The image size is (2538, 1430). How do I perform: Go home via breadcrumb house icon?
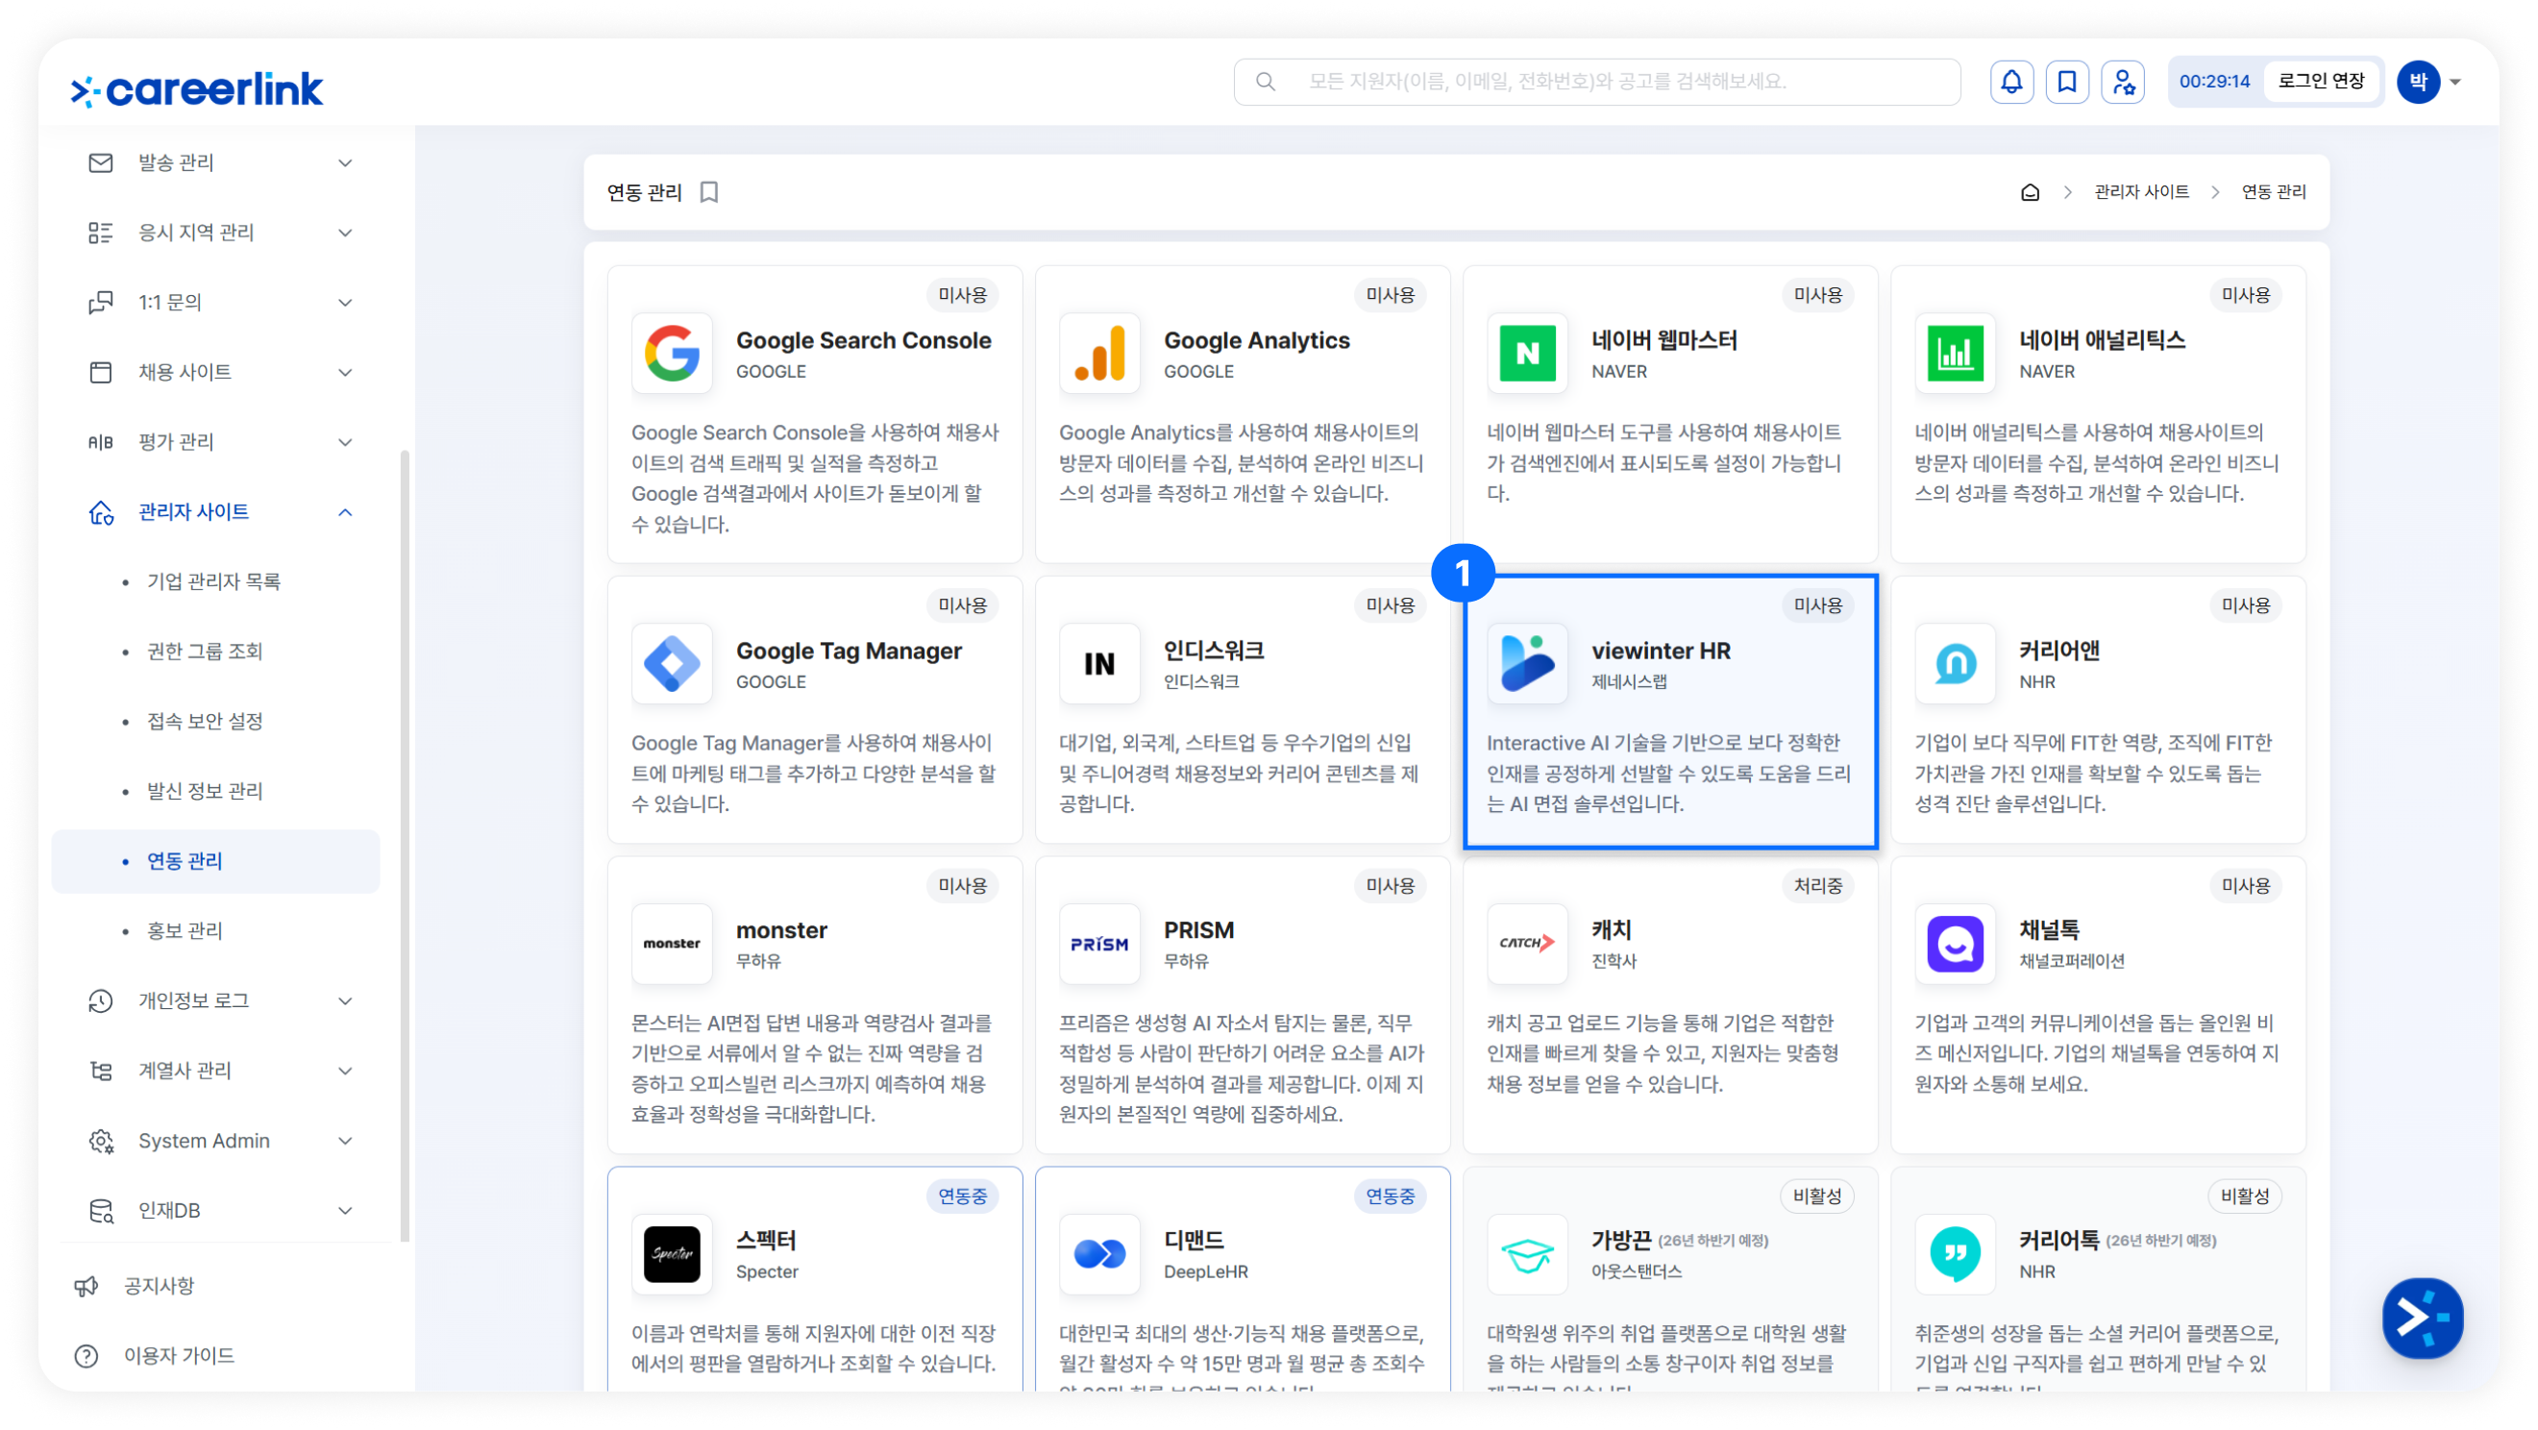[2030, 192]
